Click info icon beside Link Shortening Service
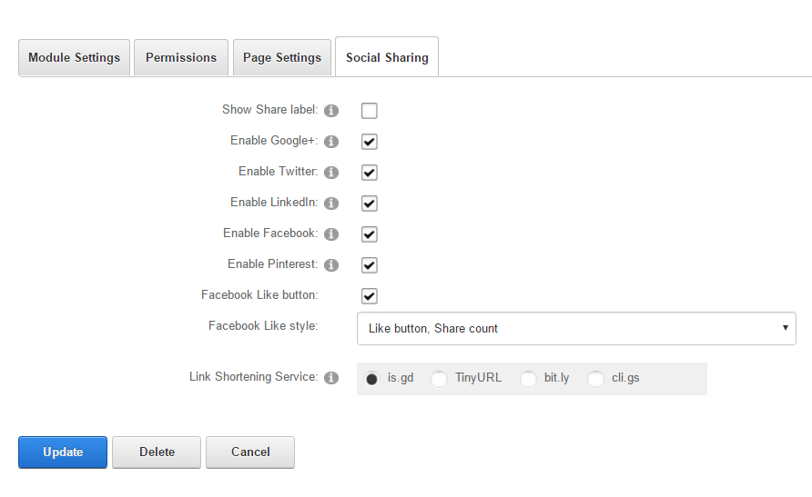The image size is (812, 497). (x=331, y=378)
